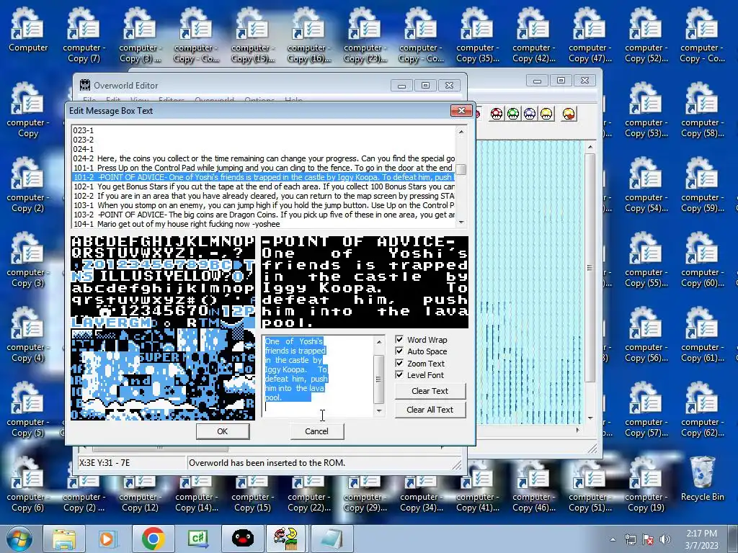Click the message list scroll-down arrow
The image size is (738, 553).
[x=461, y=222]
